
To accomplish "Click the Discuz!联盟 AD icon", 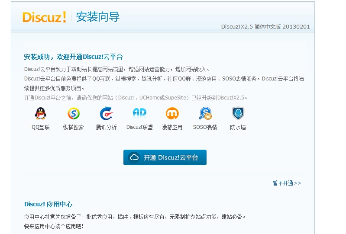I will pyautogui.click(x=139, y=113).
